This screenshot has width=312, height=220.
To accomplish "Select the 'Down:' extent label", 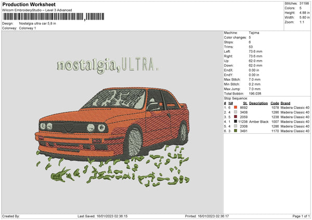I will [228, 65].
